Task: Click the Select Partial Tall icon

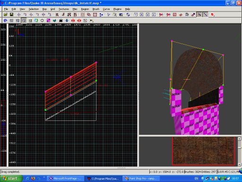Action: click(x=69, y=15)
